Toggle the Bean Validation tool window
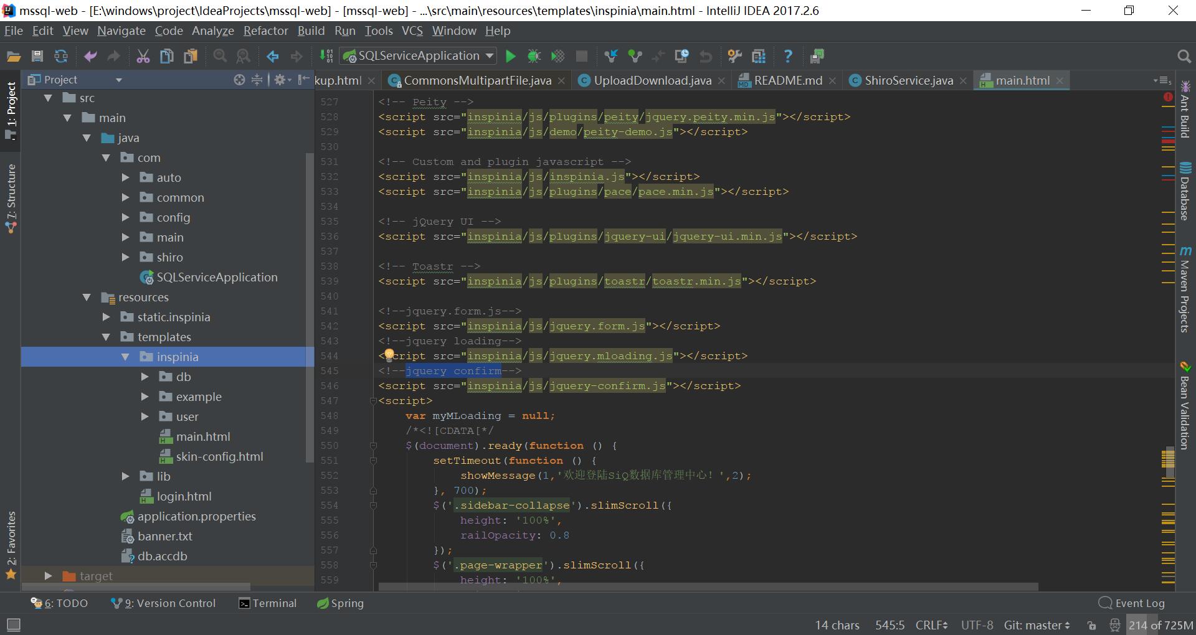The width and height of the screenshot is (1196, 635). [x=1185, y=405]
